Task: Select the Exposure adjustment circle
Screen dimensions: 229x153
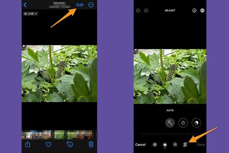Action: (183, 123)
